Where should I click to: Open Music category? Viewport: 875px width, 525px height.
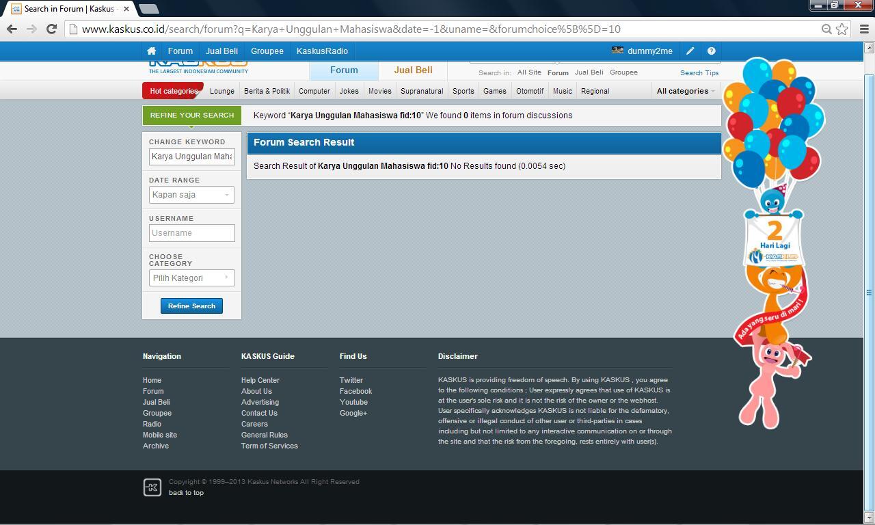coord(563,91)
